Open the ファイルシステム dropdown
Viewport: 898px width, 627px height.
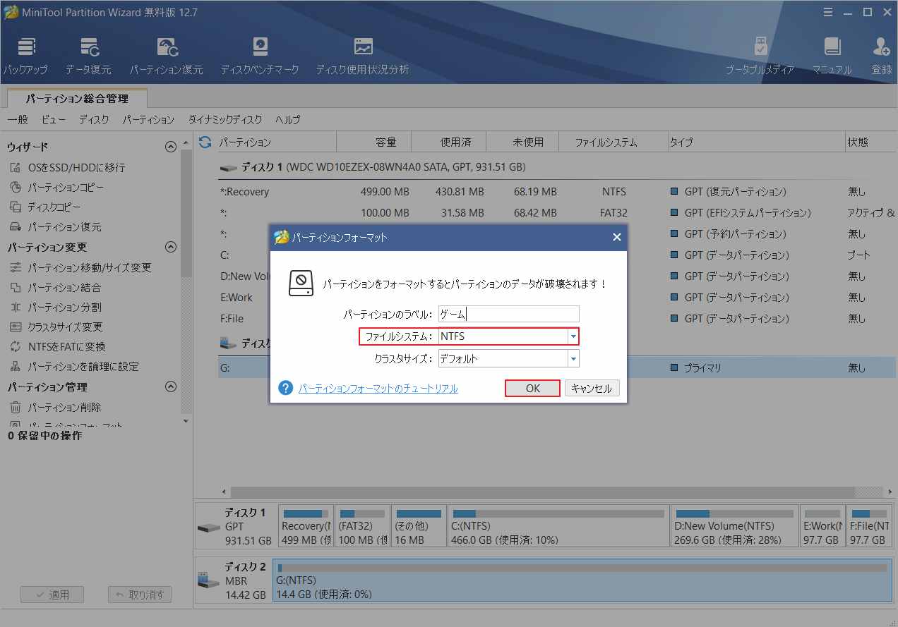572,336
